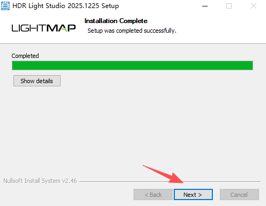Screen dimensions: 266x206
Task: Close the Setup window
Action: (x=254, y=6)
